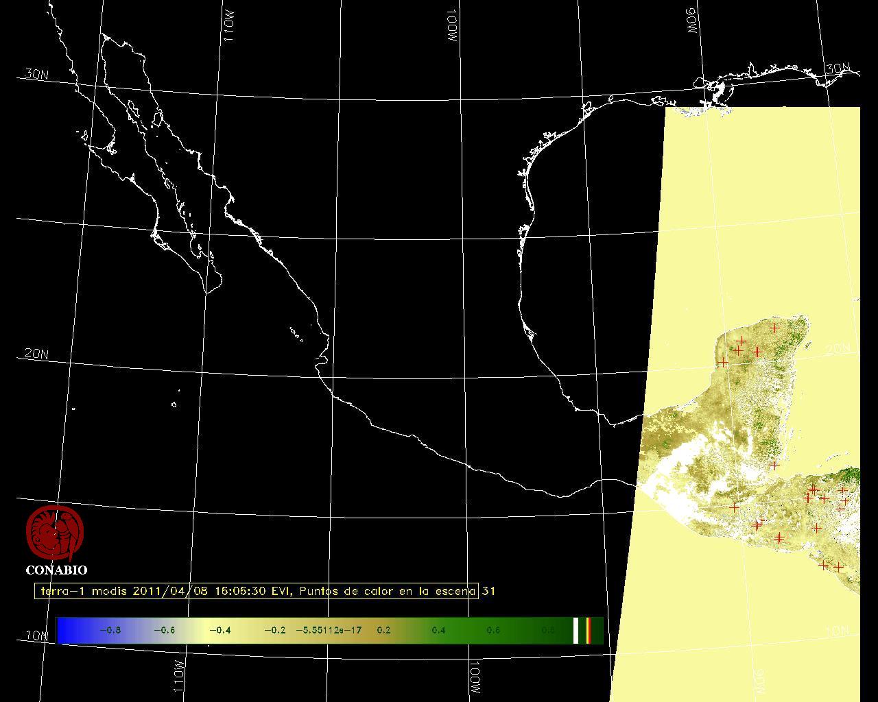Click the 20N latitude label at left edge

coord(36,354)
